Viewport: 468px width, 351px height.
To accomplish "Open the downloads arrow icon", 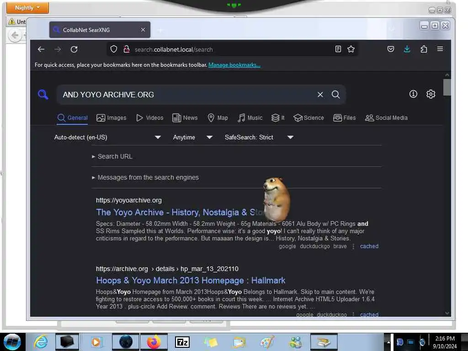I will [407, 49].
